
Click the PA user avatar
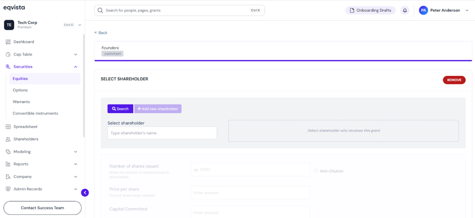(423, 10)
